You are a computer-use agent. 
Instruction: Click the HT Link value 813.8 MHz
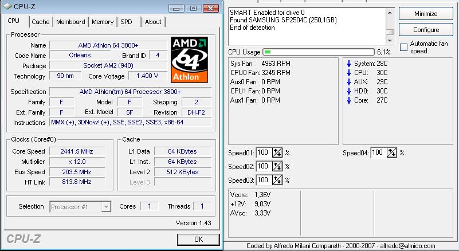tap(77, 182)
